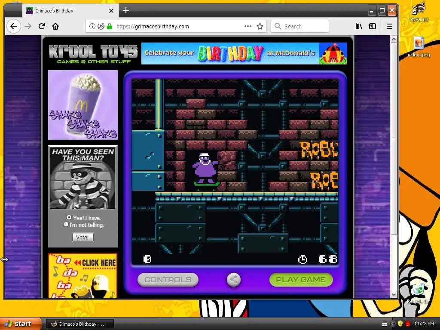Viewport: 440px width, 330px height.
Task: Activate Grimace's Birthday taskbar button
Action: click(79, 324)
